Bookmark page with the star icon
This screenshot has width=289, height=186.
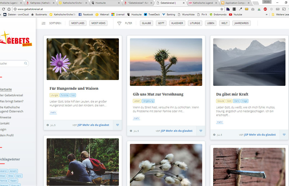tap(222, 9)
